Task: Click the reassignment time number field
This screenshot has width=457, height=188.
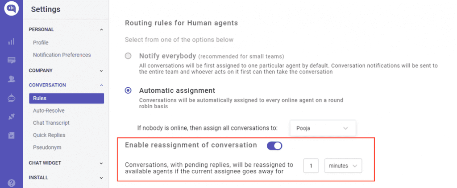Action: (311, 166)
